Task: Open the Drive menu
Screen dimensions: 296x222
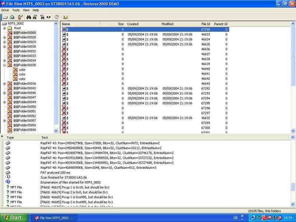Action: pyautogui.click(x=5, y=10)
